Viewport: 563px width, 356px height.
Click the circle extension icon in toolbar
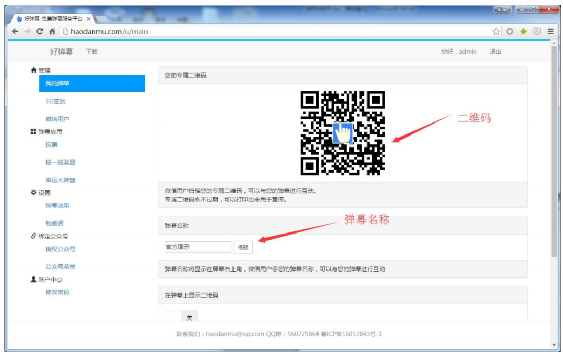point(510,32)
